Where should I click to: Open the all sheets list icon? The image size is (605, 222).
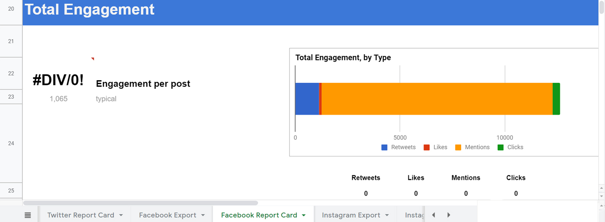tap(28, 215)
